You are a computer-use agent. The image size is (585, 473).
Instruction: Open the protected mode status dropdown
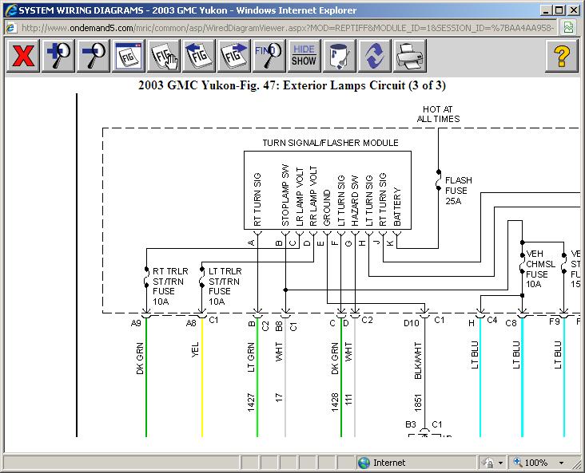[500, 463]
